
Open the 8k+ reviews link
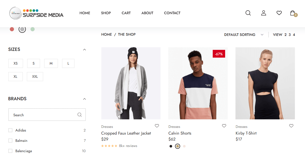128,146
